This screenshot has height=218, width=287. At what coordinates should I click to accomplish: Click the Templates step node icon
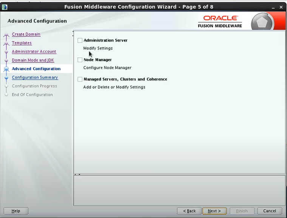(6, 43)
